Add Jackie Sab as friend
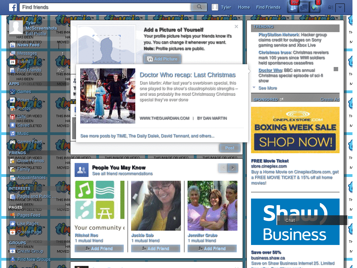This screenshot has width=357, height=268. (155, 248)
